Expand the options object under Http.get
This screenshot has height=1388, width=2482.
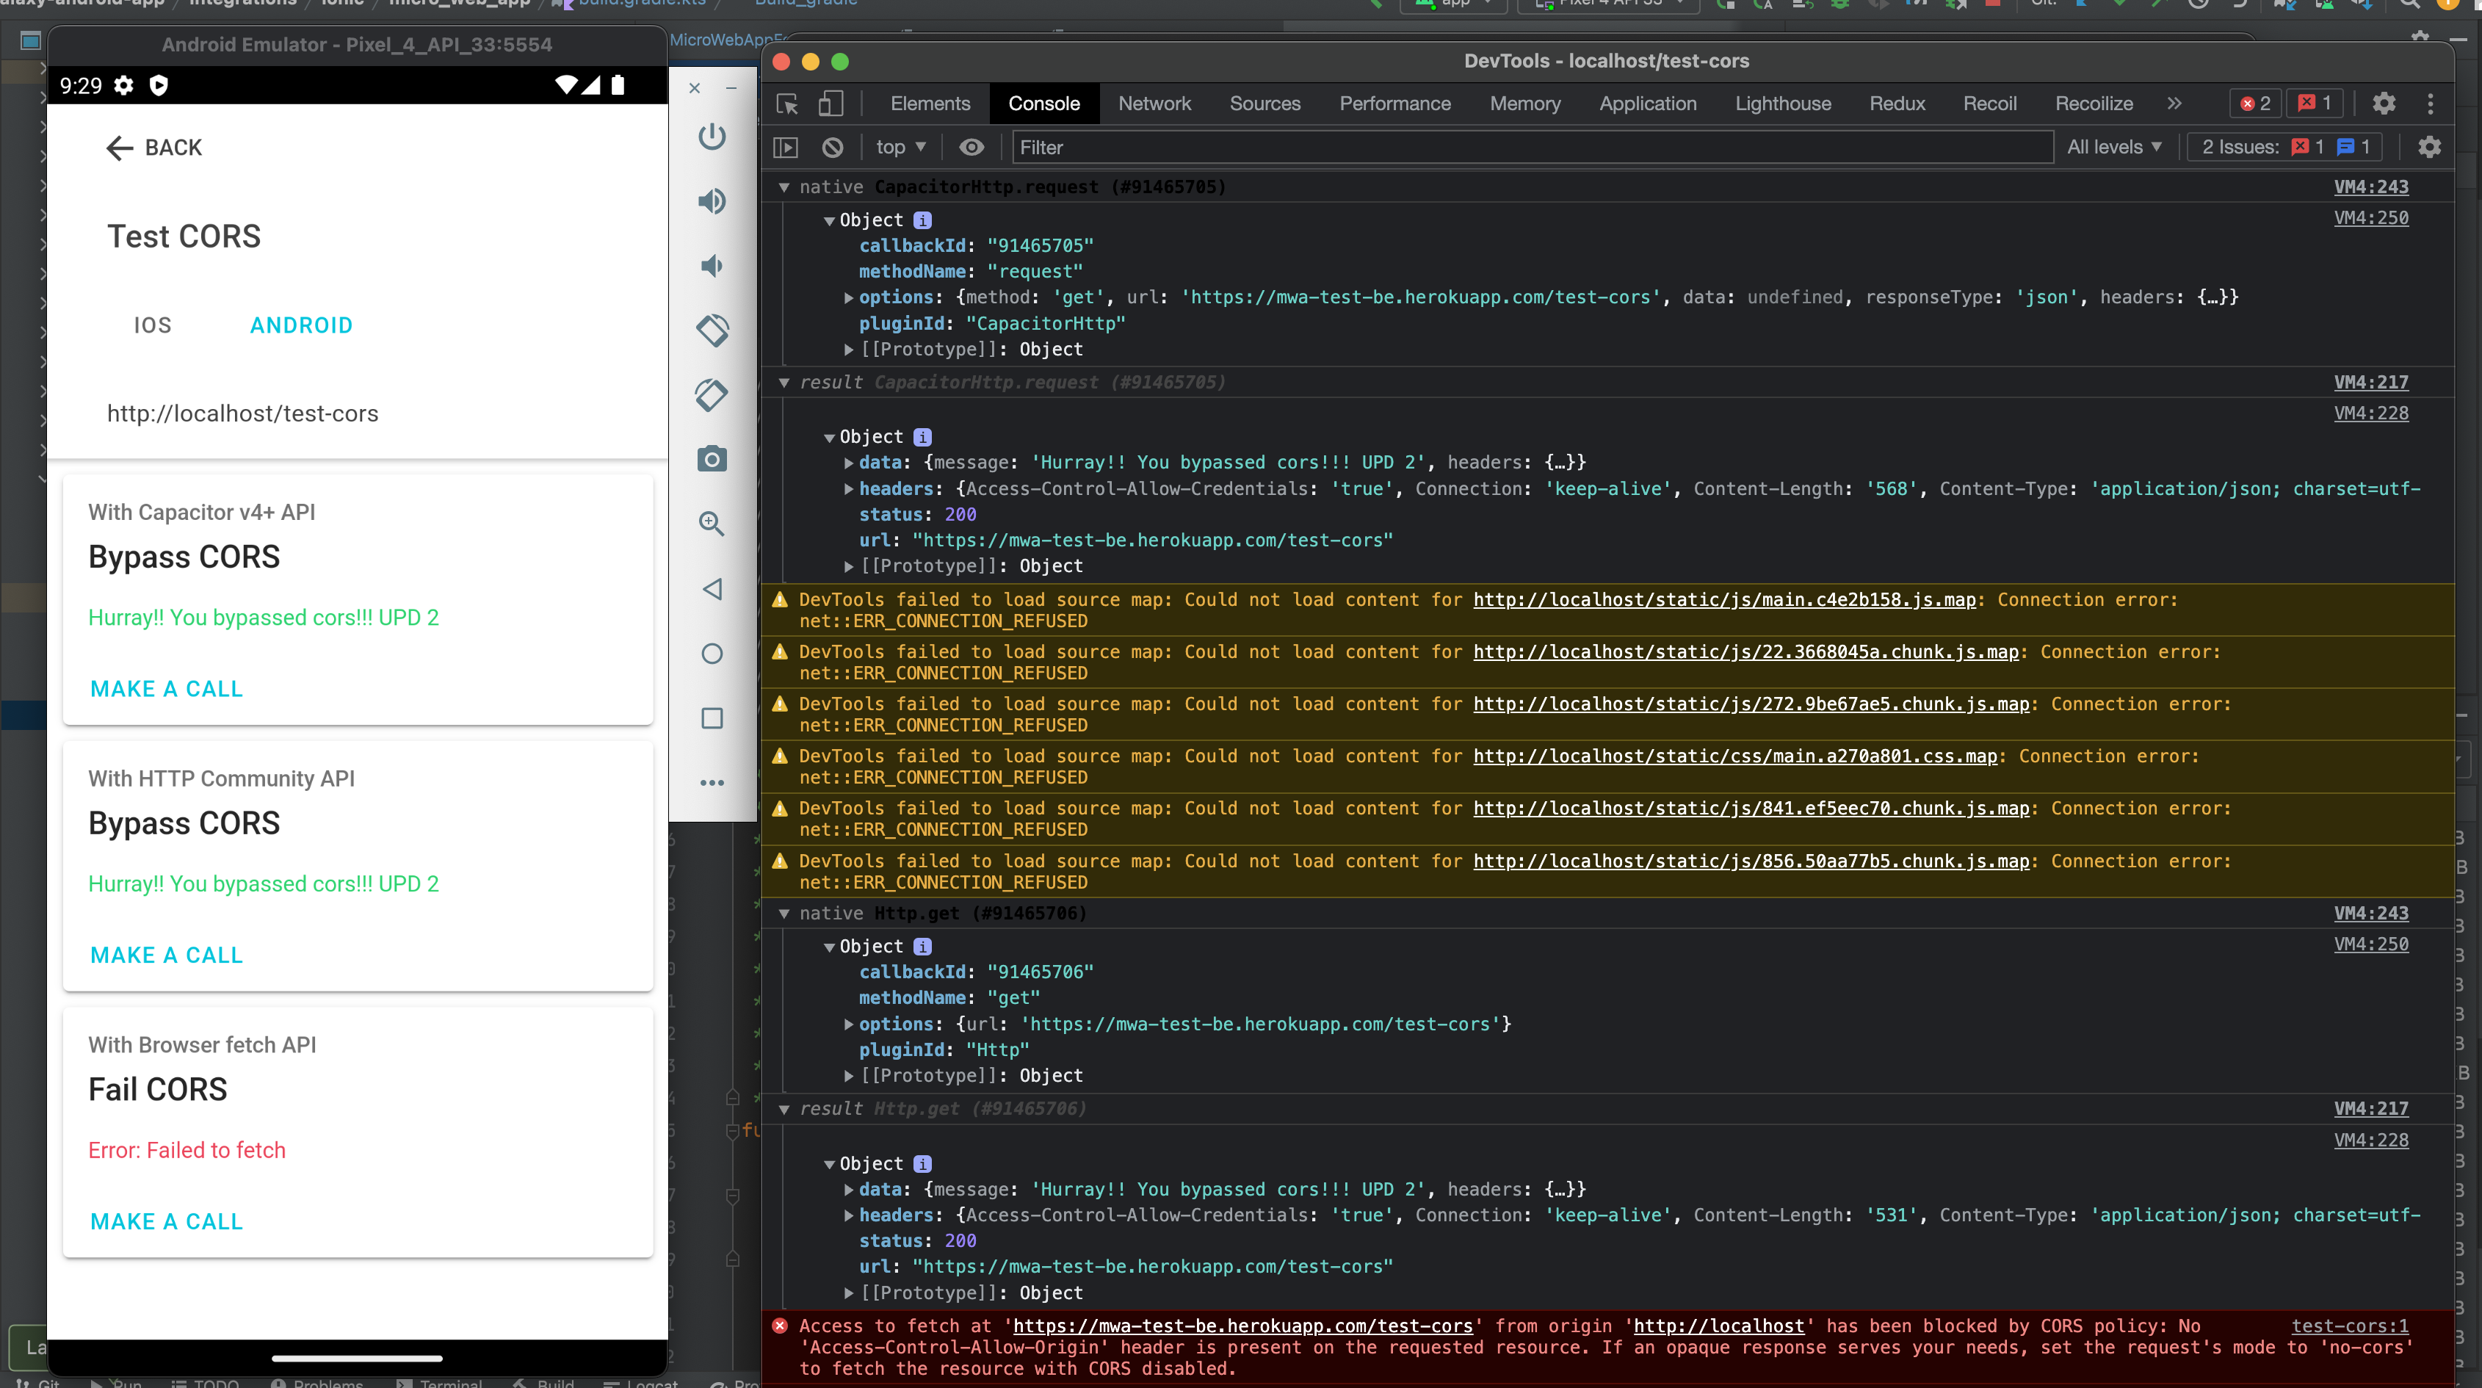point(848,1024)
